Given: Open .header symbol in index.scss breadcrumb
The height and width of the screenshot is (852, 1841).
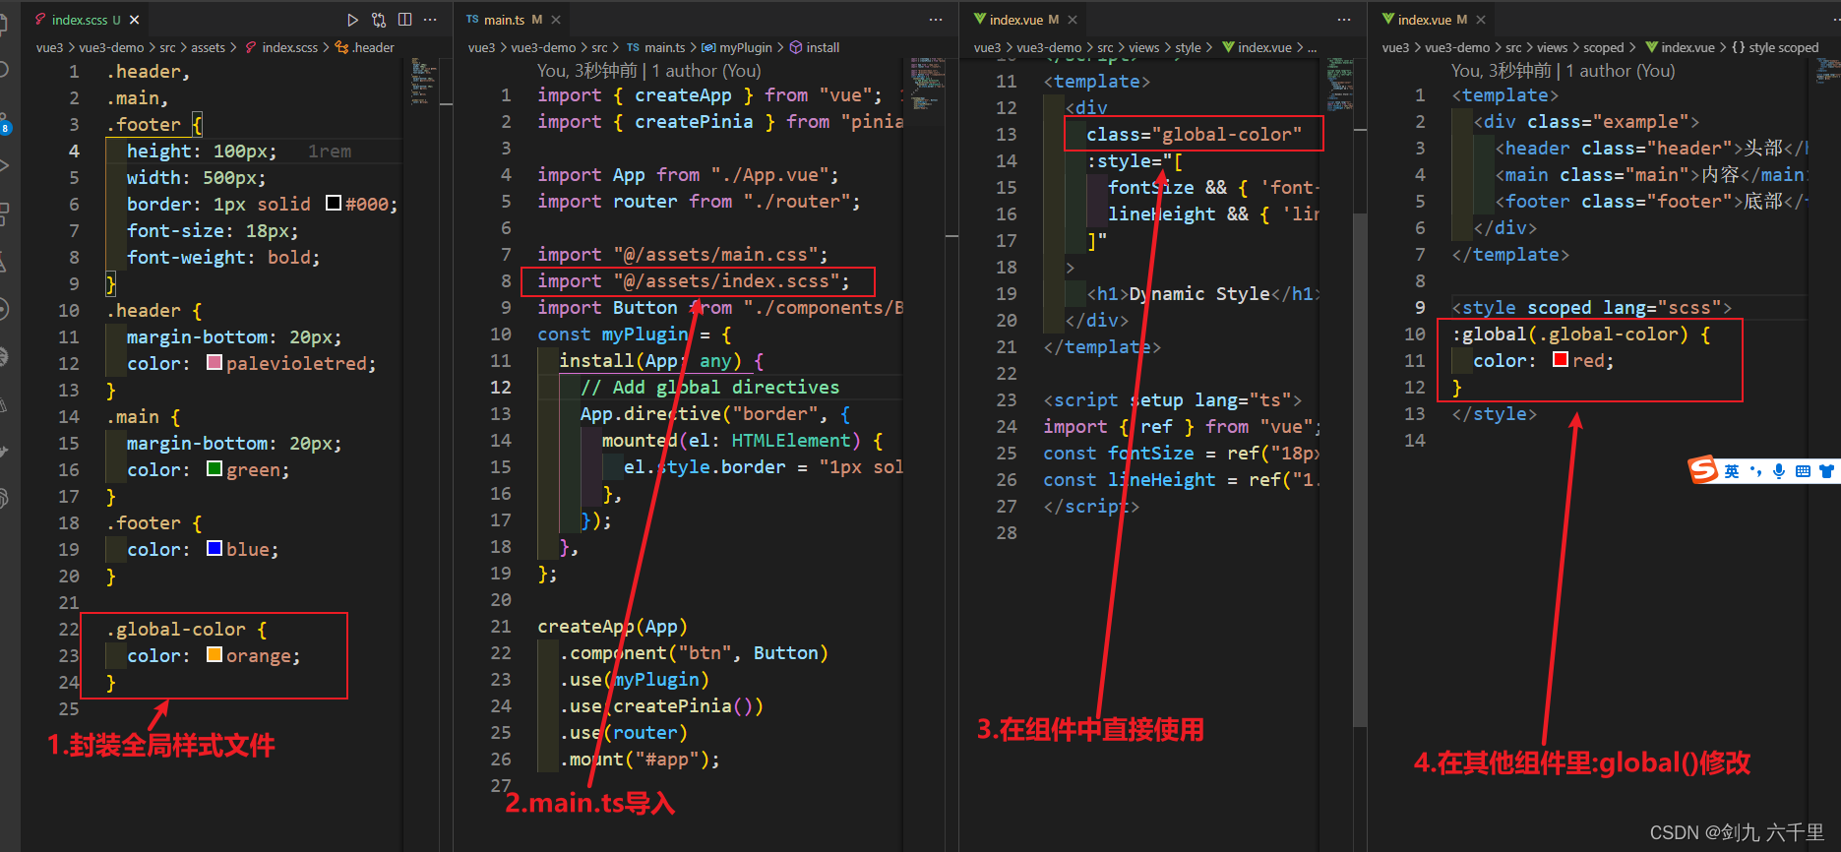Looking at the screenshot, I should (366, 47).
